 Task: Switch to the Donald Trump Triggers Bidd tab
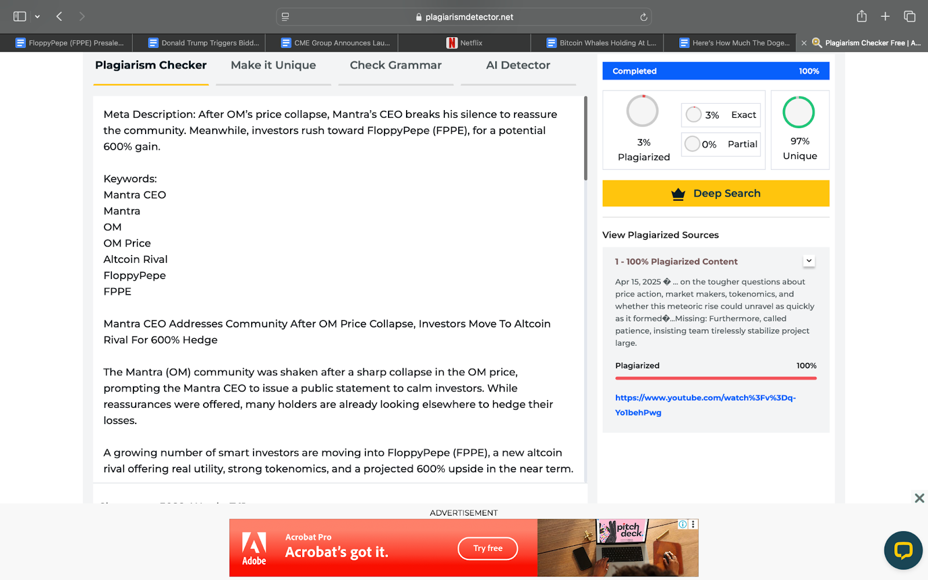(x=199, y=43)
